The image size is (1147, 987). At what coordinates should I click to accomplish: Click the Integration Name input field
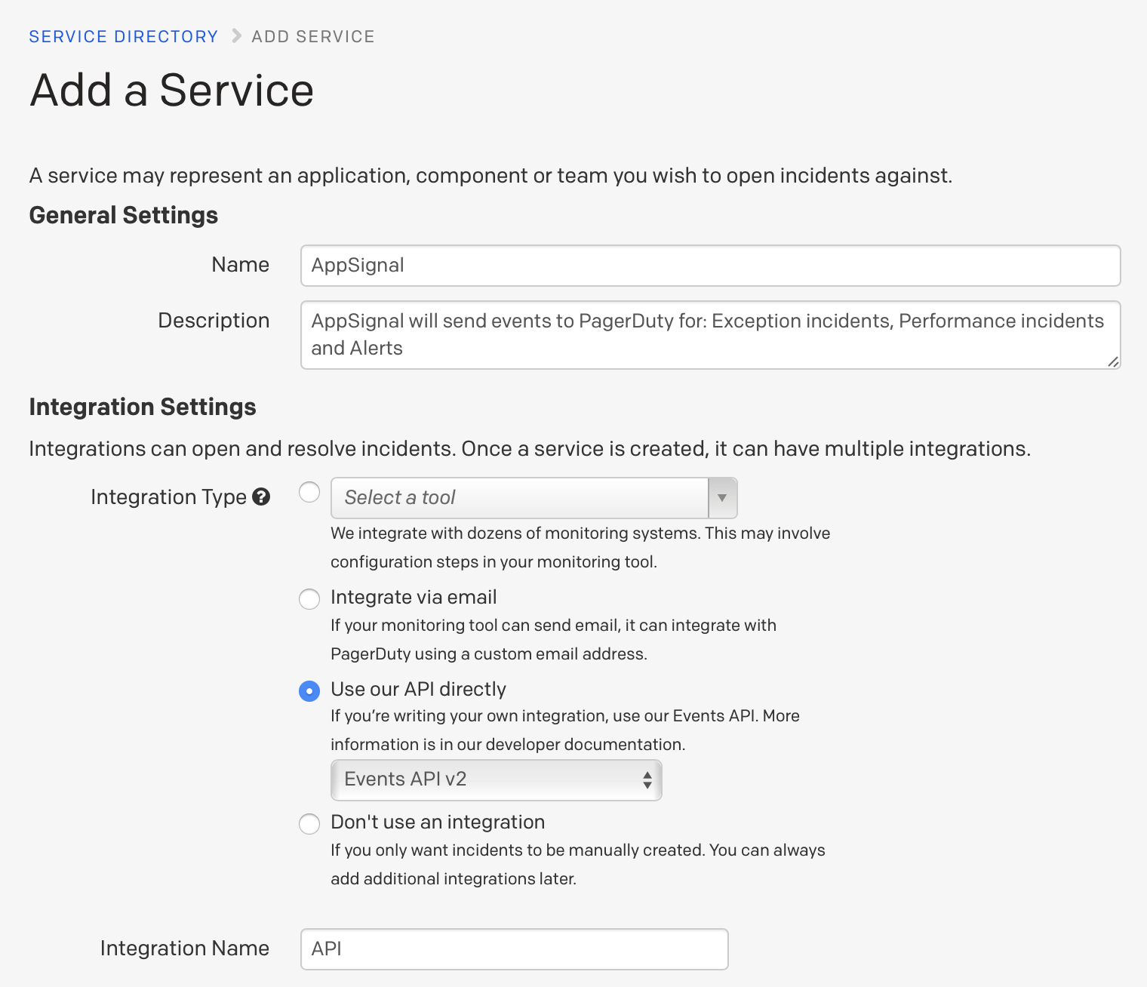[x=514, y=949]
